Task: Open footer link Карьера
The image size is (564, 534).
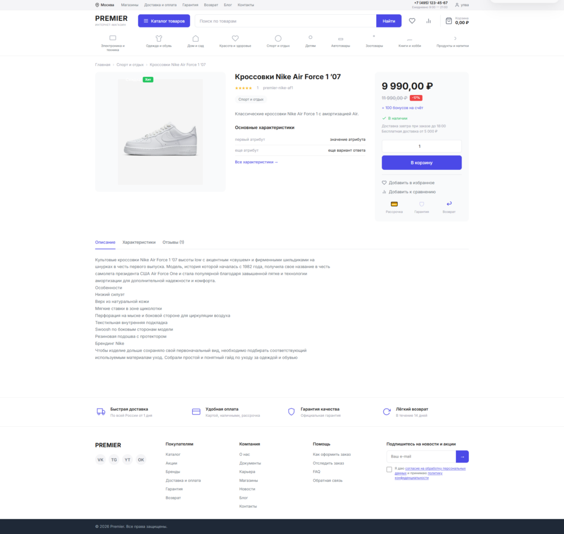Action: 247,472
